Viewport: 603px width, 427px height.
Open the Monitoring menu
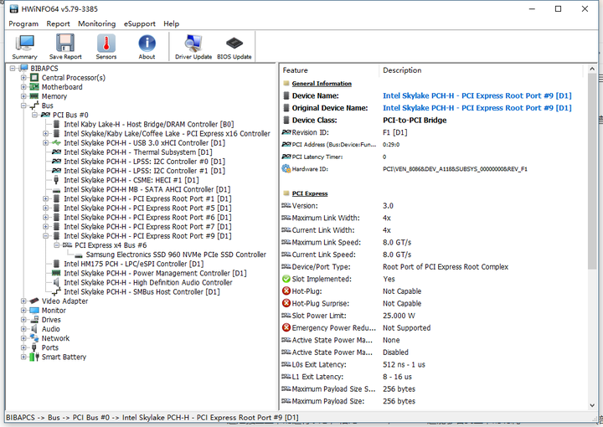pyautogui.click(x=96, y=23)
